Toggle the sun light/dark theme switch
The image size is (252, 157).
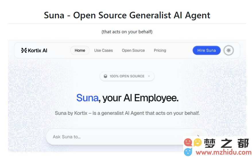228,50
